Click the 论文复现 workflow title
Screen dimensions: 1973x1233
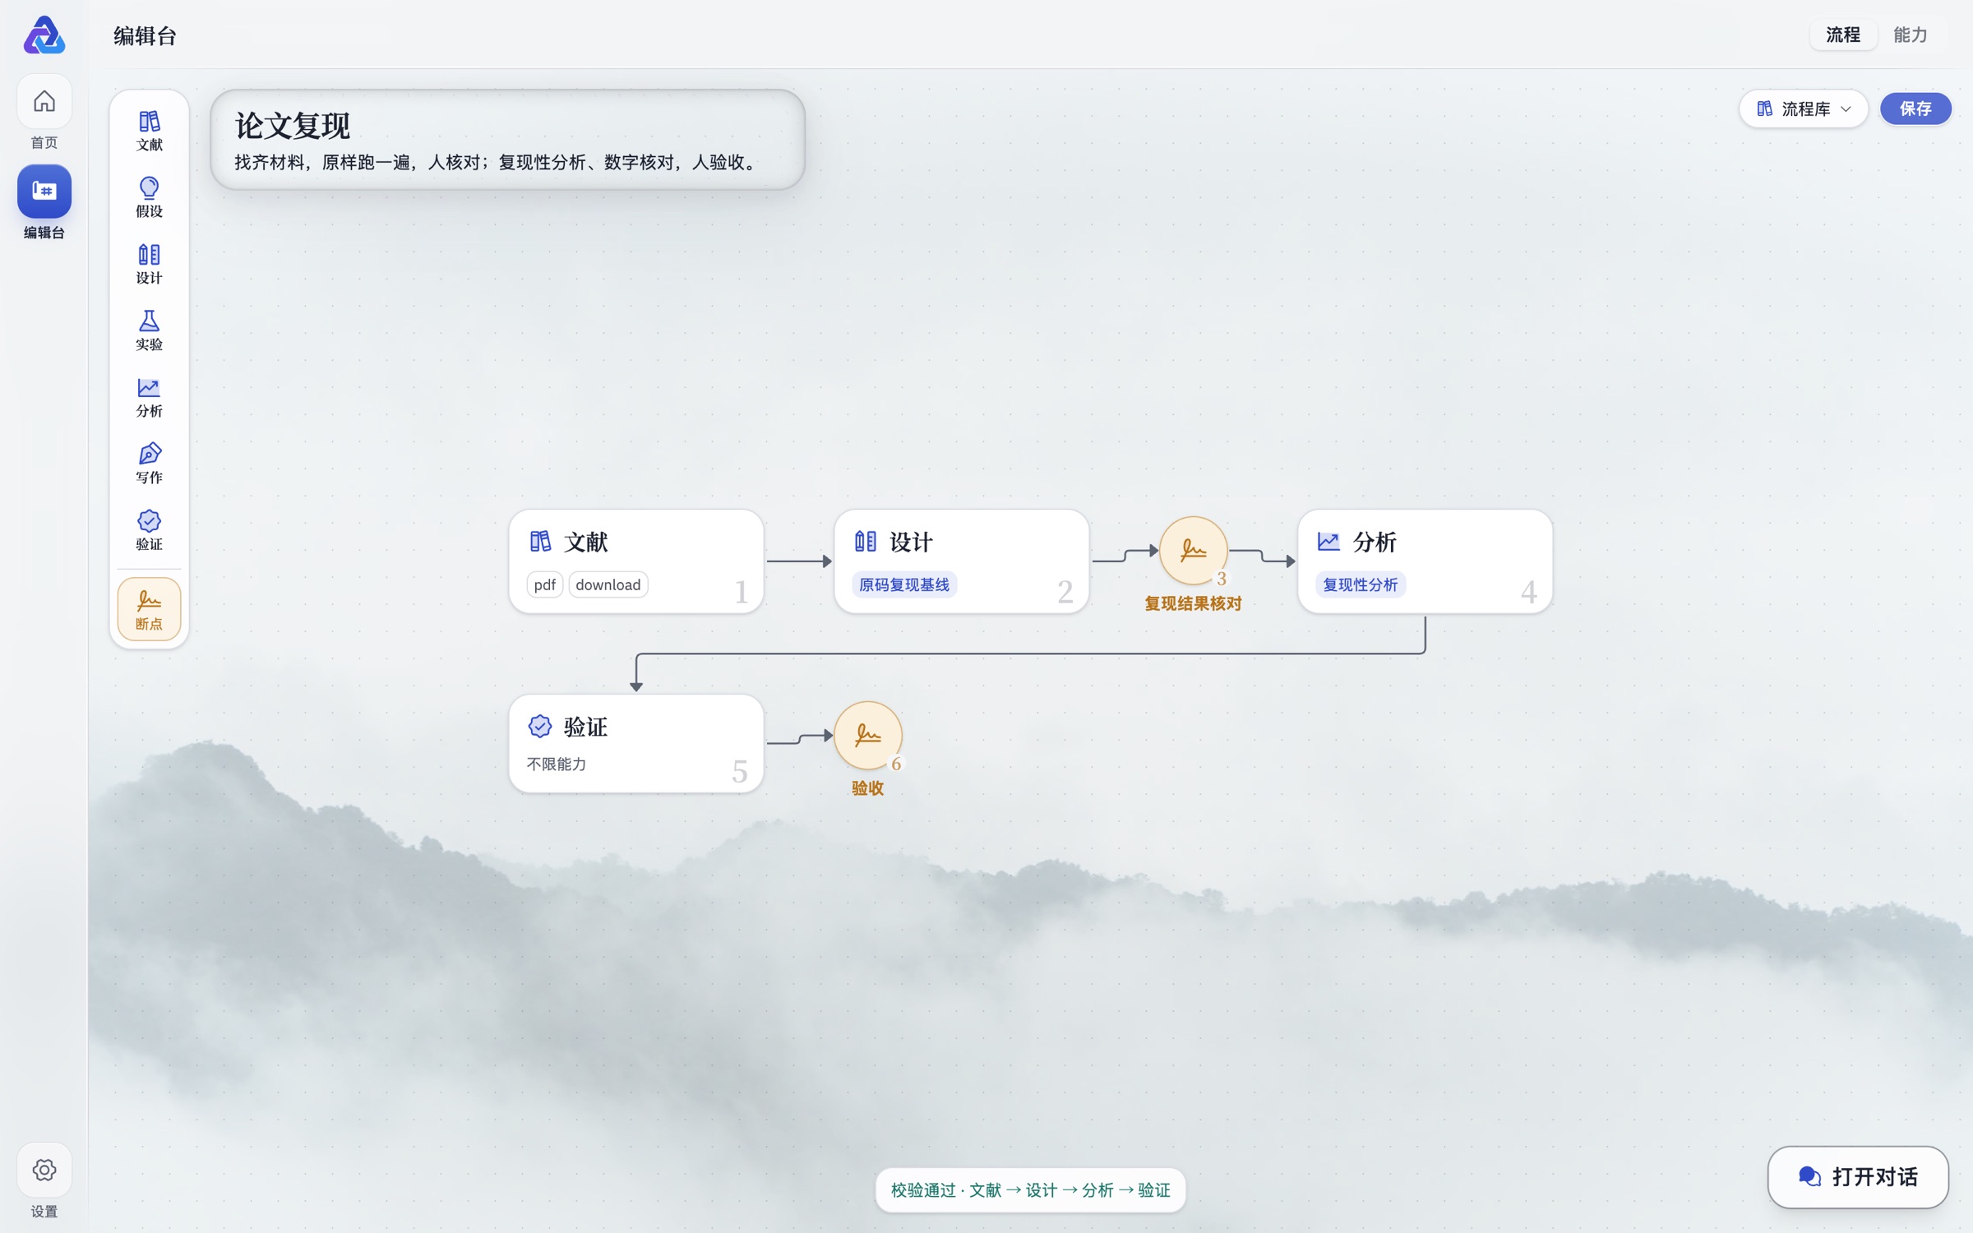pyautogui.click(x=293, y=126)
